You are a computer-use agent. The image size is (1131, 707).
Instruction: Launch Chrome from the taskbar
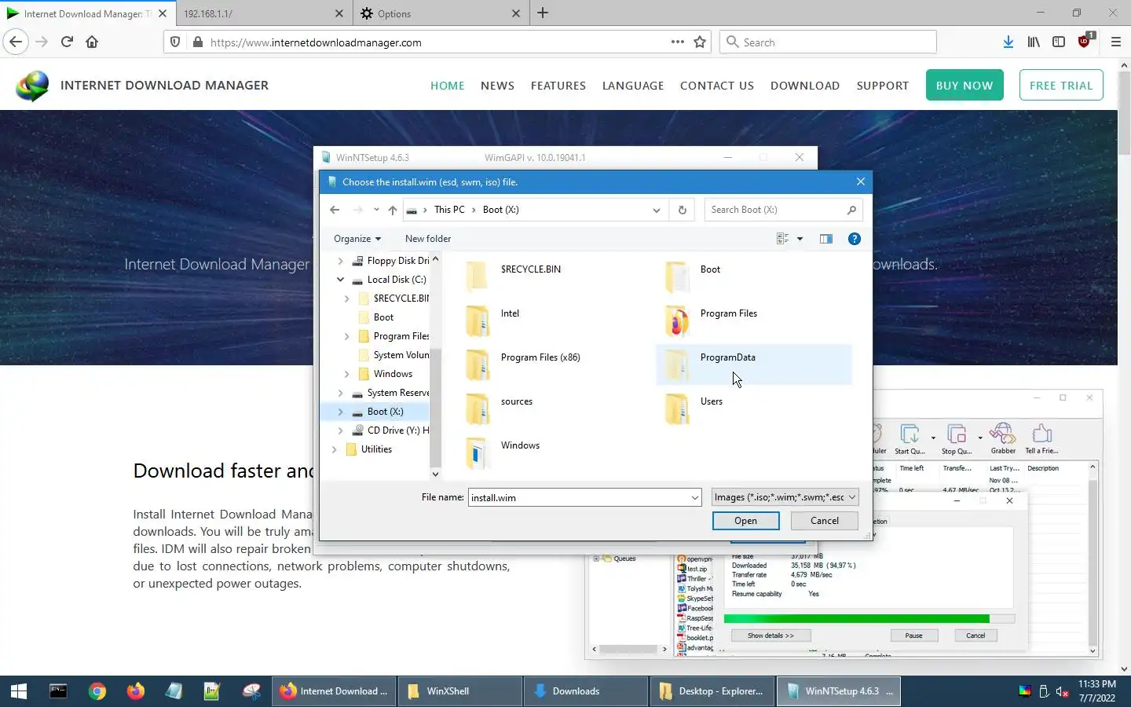pos(97,691)
